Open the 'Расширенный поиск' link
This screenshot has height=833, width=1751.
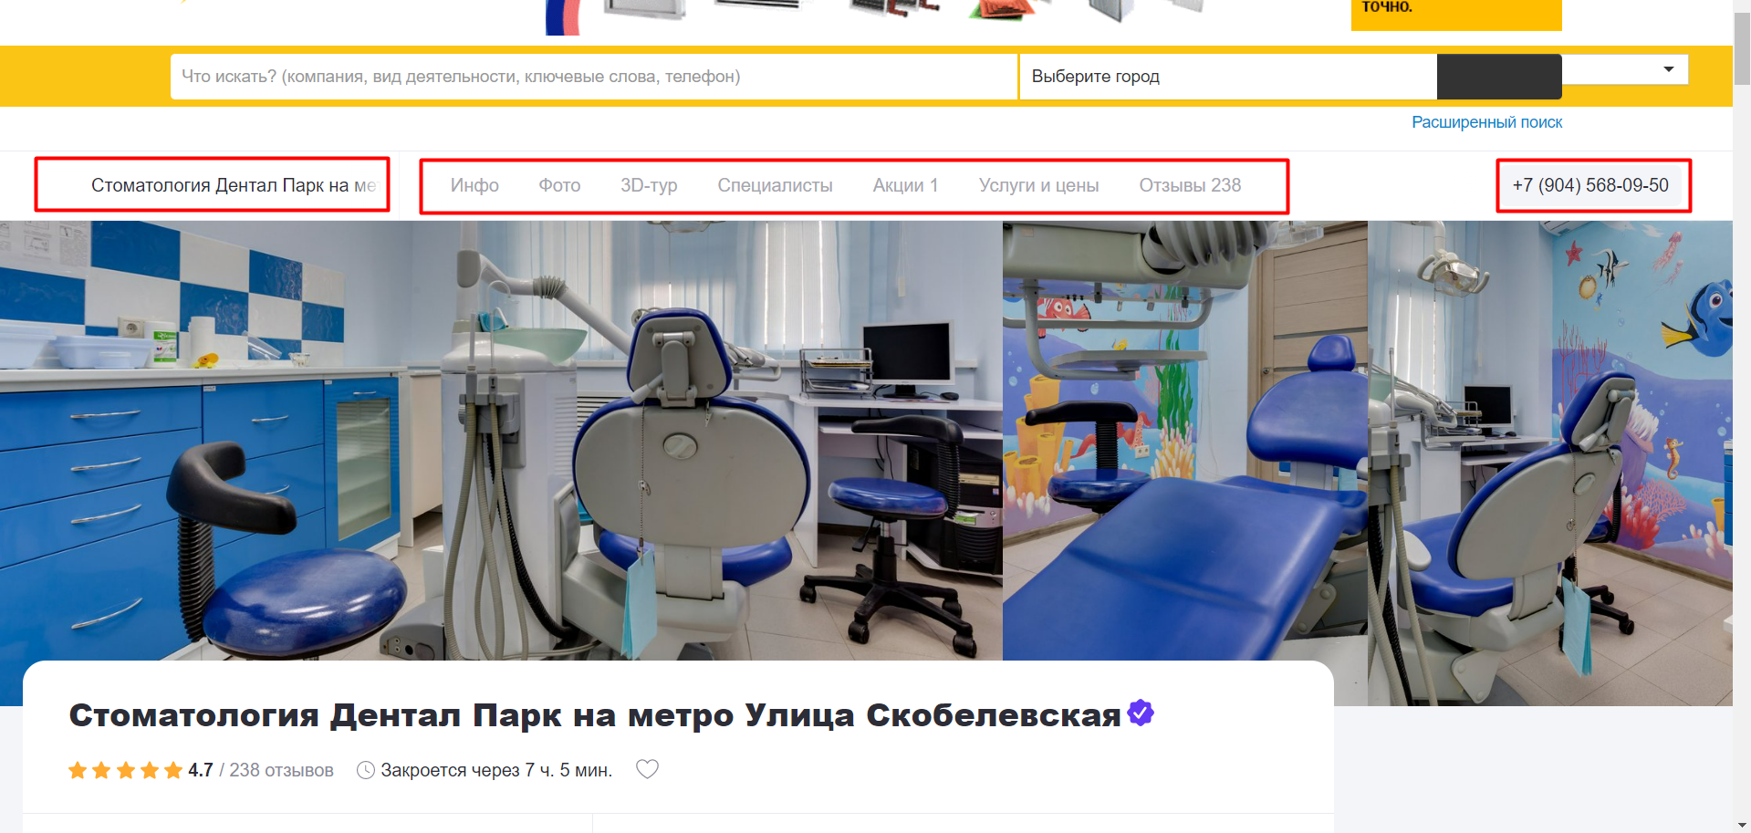click(x=1486, y=122)
